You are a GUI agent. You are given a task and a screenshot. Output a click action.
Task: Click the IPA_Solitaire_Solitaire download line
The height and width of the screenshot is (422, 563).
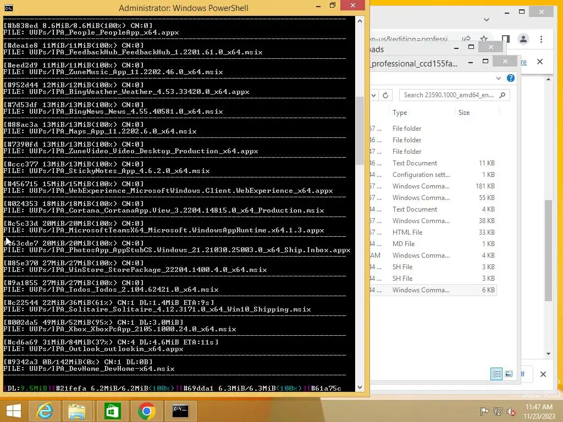coord(157,309)
